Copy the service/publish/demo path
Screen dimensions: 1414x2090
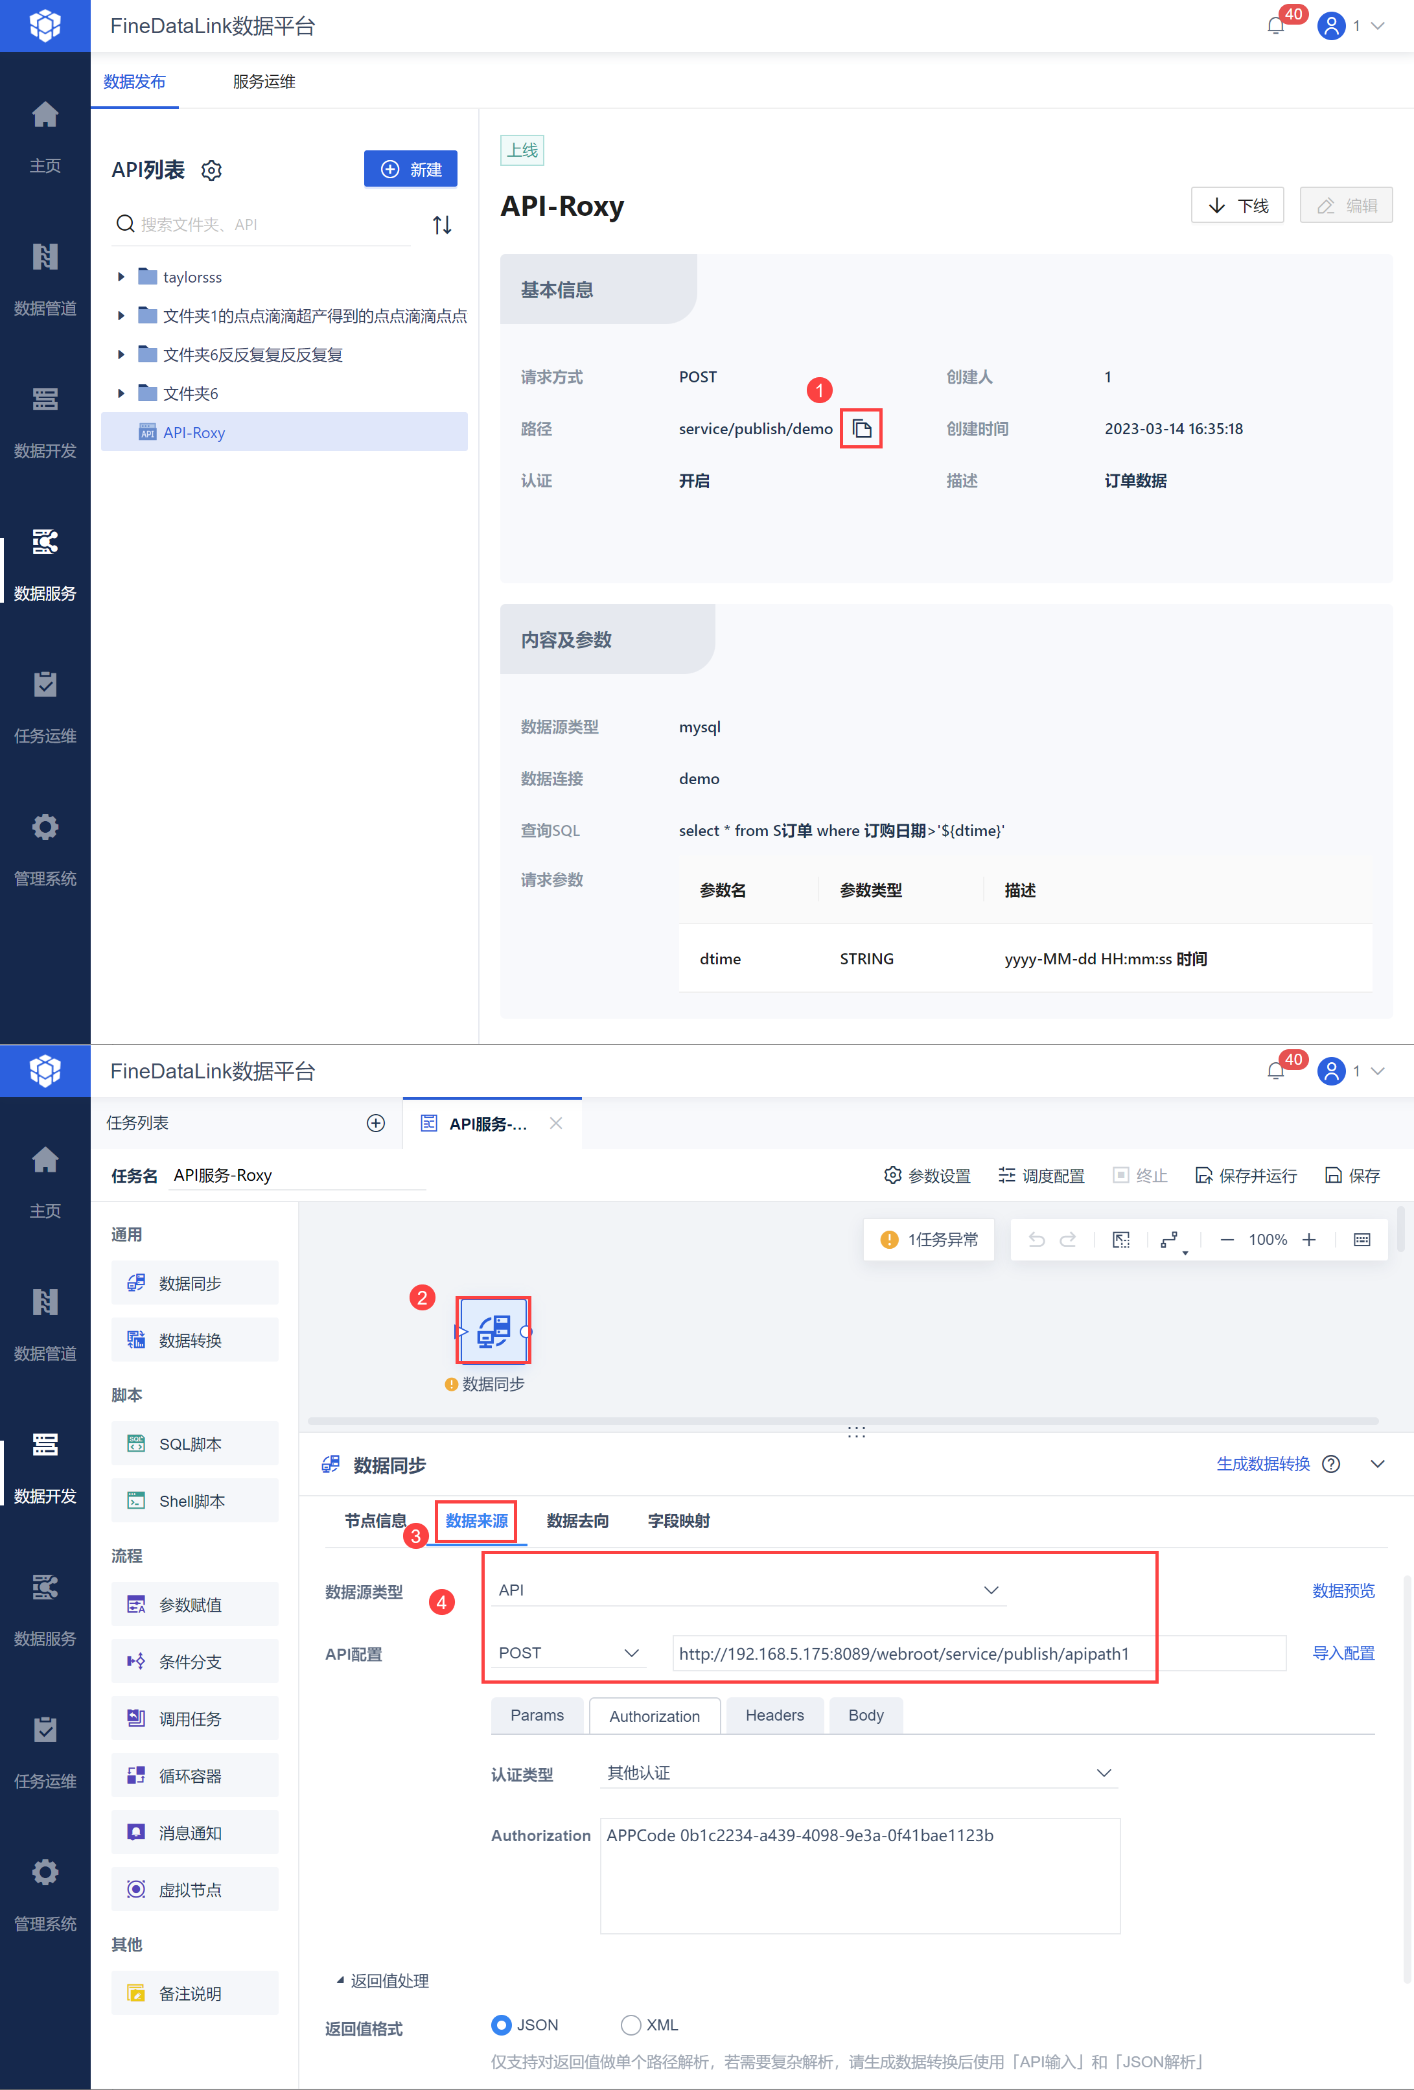pos(861,429)
